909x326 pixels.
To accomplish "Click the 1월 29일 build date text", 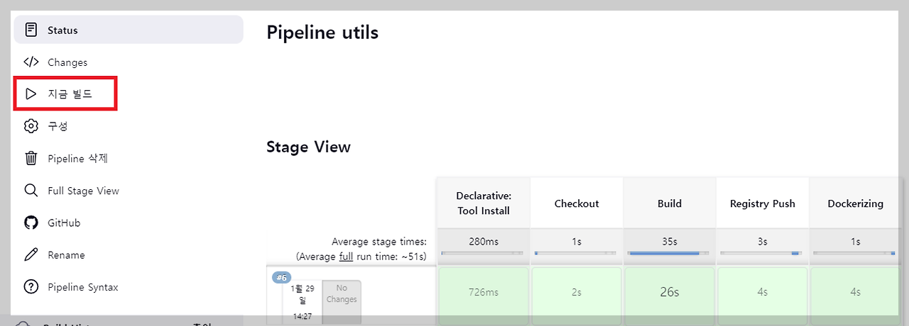I will coord(303,294).
